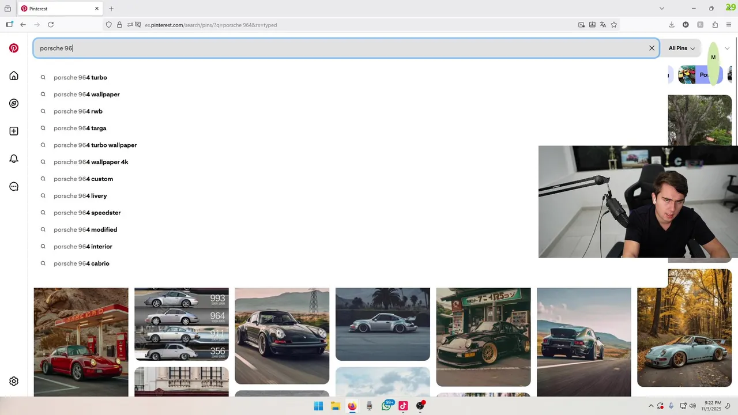Open the Messages chat bubble icon
This screenshot has width=738, height=415.
(14, 187)
